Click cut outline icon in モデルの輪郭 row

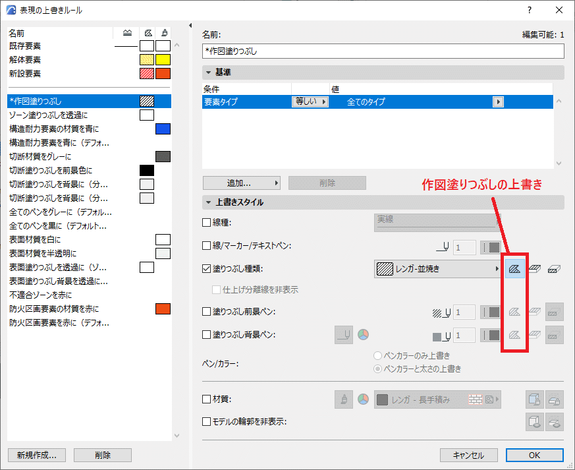tap(554, 422)
